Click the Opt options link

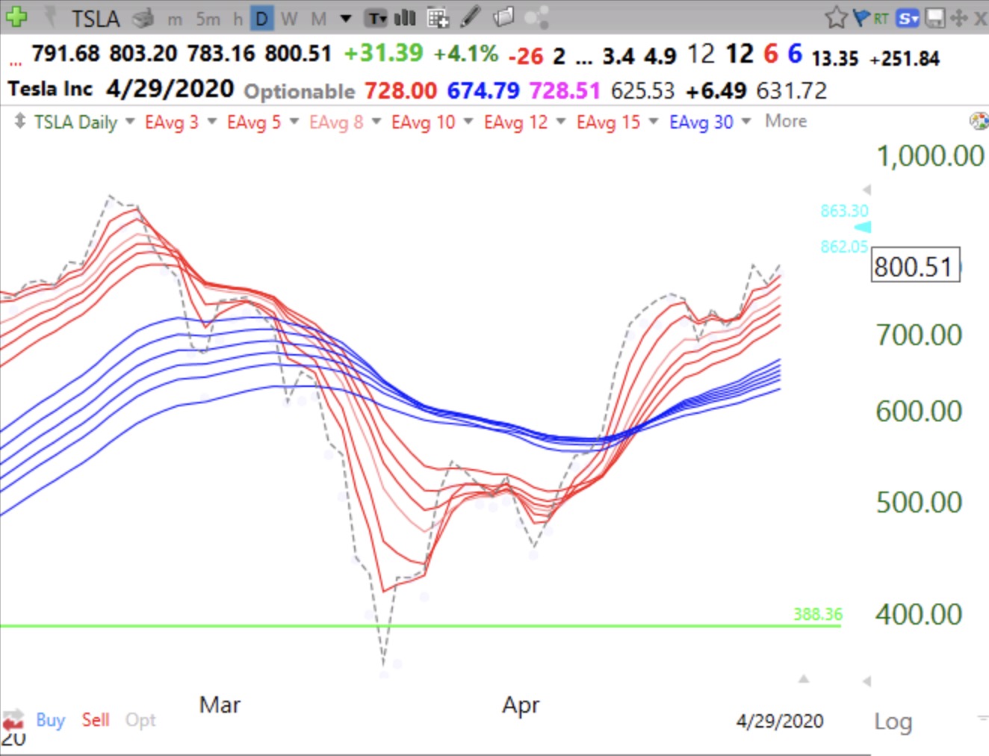140,720
